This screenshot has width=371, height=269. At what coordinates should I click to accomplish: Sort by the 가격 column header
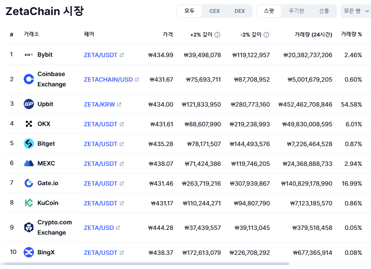pos(168,34)
